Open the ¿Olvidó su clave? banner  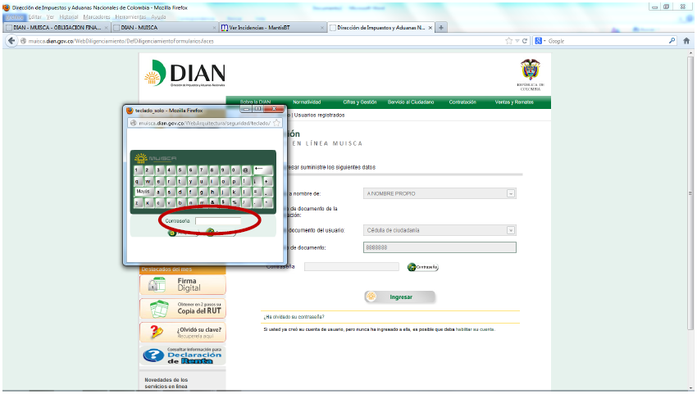point(183,332)
